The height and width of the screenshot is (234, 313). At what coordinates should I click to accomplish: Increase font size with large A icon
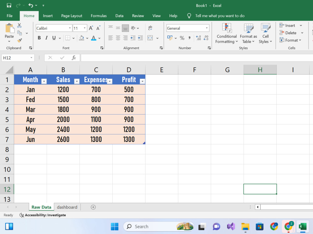tap(91, 28)
